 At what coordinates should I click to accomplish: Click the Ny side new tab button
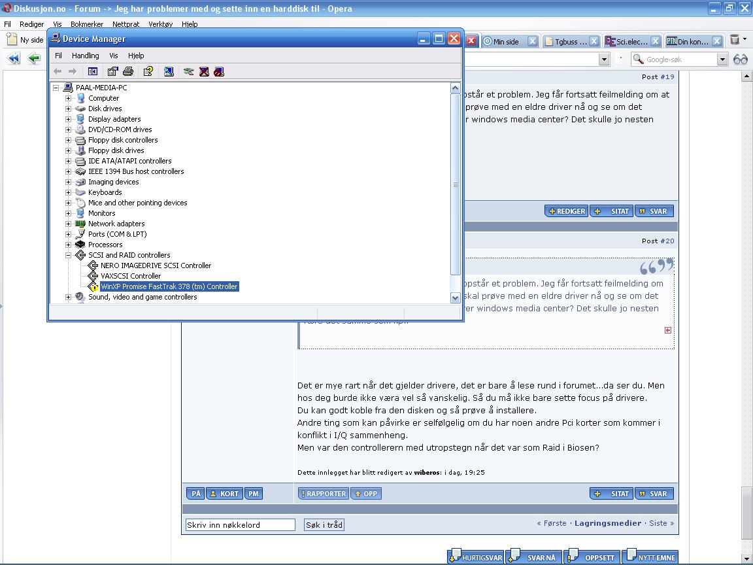25,40
